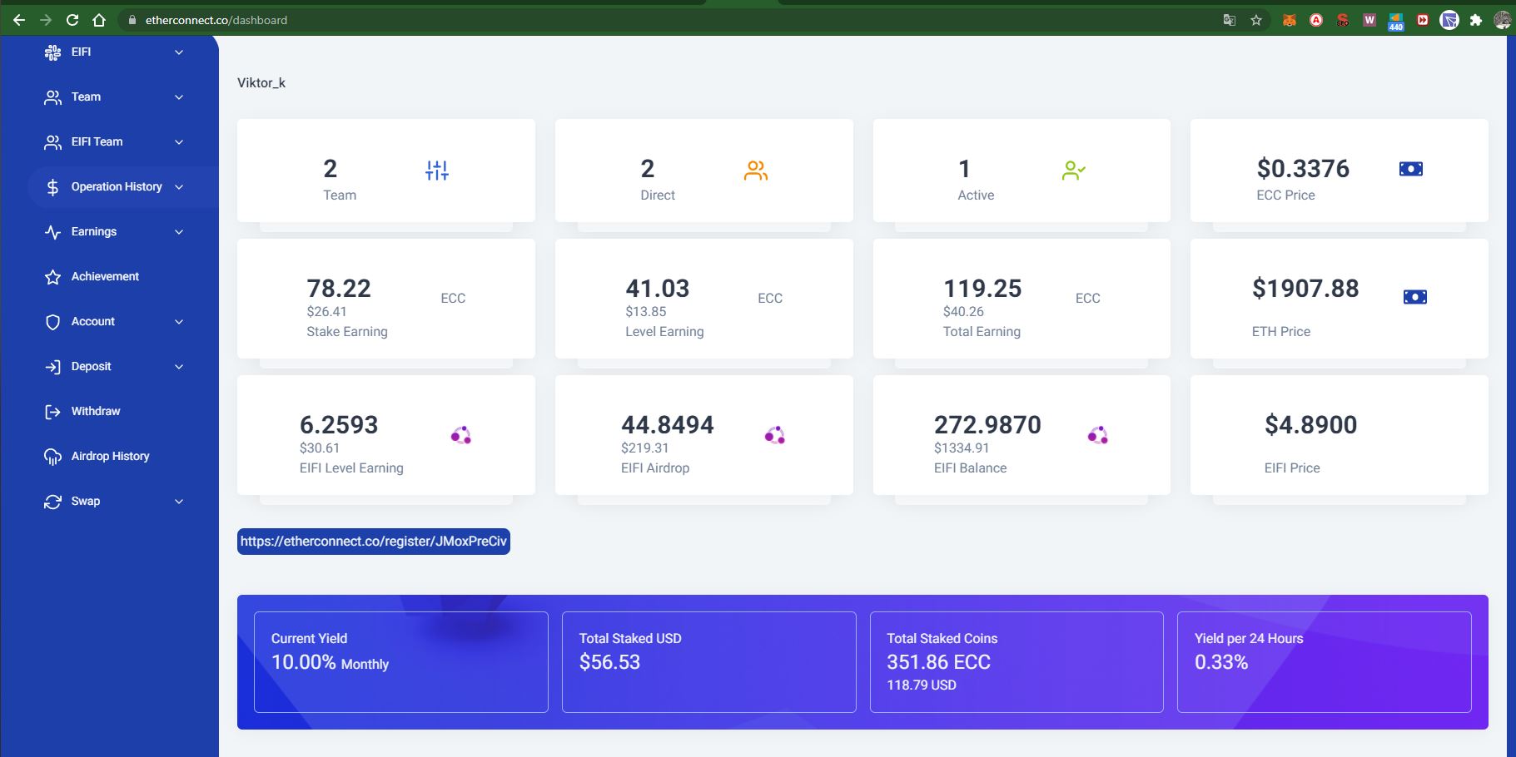
Task: Click the Total Staked Coins 351.86 ECC panel
Action: click(x=1016, y=662)
